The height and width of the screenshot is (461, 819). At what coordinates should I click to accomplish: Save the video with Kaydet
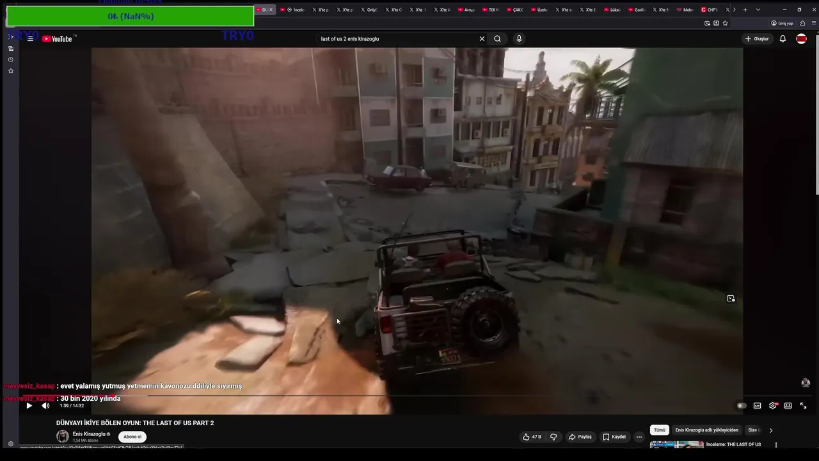614,437
